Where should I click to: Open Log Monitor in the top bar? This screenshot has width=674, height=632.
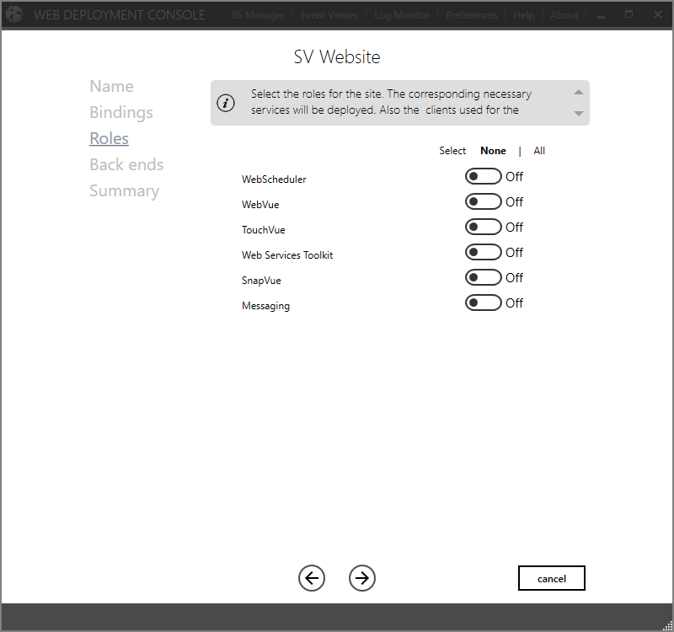pyautogui.click(x=402, y=15)
